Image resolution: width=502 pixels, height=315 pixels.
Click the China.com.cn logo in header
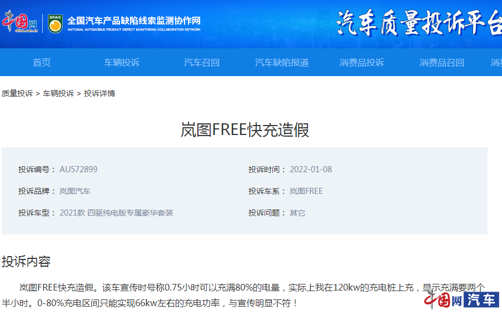point(20,22)
